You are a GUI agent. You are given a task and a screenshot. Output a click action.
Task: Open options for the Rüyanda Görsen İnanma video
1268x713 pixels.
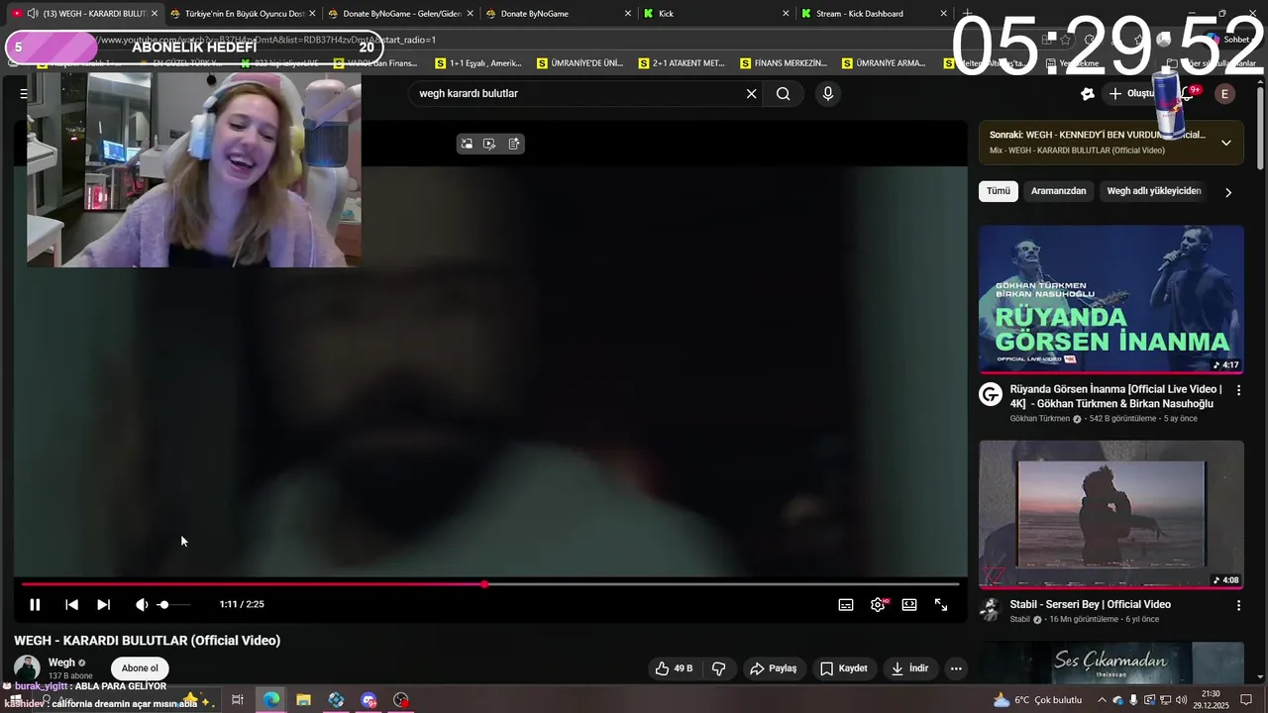1238,390
